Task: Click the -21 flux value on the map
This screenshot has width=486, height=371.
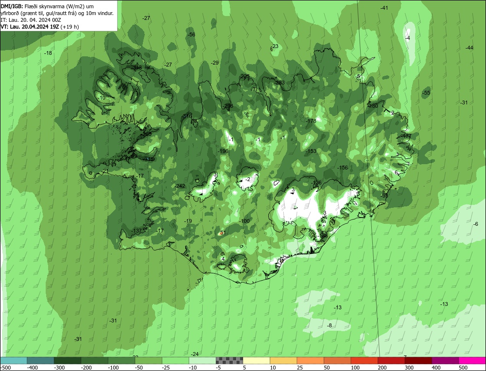Action: pyautogui.click(x=105, y=171)
